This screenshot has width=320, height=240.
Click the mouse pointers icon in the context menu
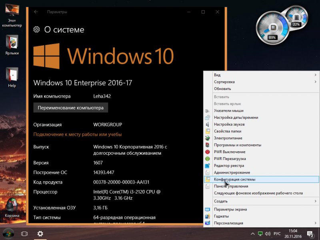[x=207, y=111]
